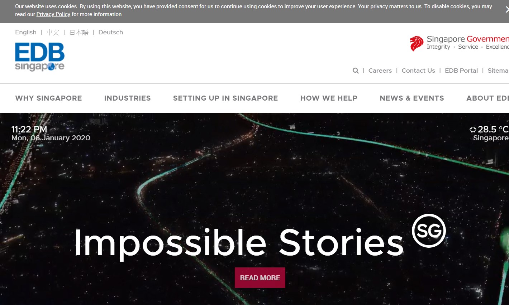Viewport: 509px width, 305px height.
Task: Open the News & Events menu
Action: pos(412,98)
